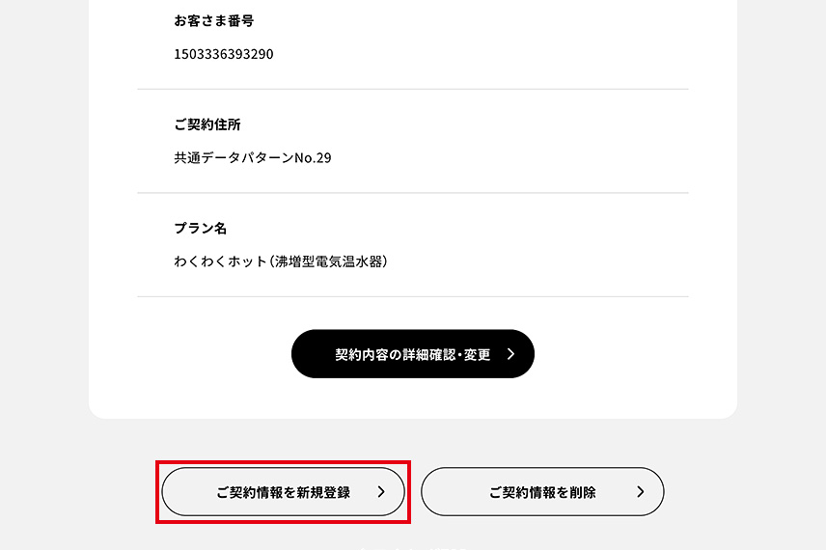Click the お客さま番号 heading
The image size is (826, 550).
pyautogui.click(x=214, y=20)
